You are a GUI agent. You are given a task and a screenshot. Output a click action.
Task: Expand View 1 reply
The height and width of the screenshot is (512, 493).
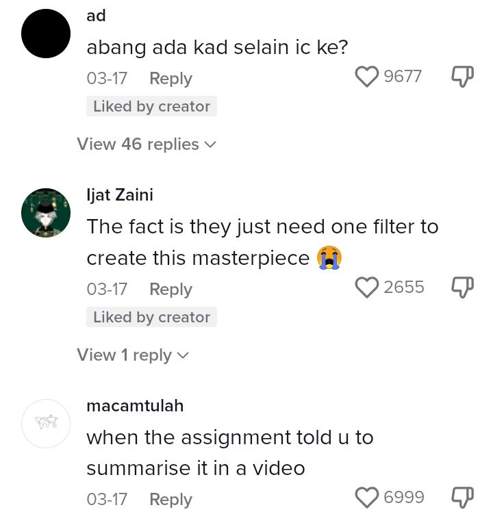[x=133, y=355]
